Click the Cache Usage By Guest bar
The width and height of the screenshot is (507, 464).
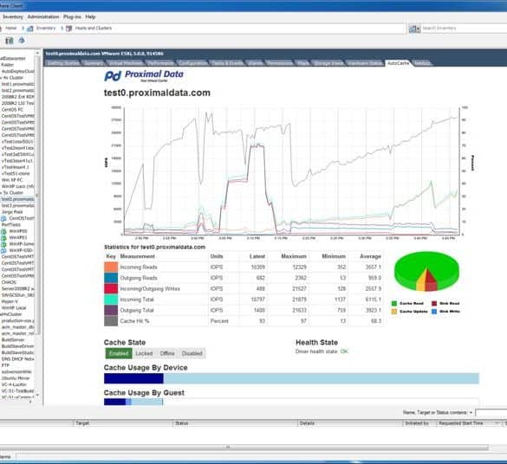click(x=133, y=402)
